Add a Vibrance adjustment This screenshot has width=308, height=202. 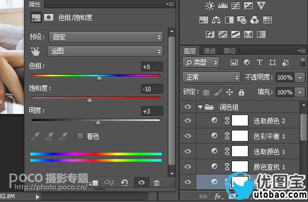point(261,5)
